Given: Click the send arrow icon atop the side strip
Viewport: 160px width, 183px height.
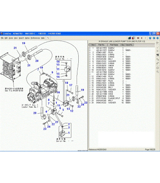Looking at the screenshot, I should tap(157, 43).
